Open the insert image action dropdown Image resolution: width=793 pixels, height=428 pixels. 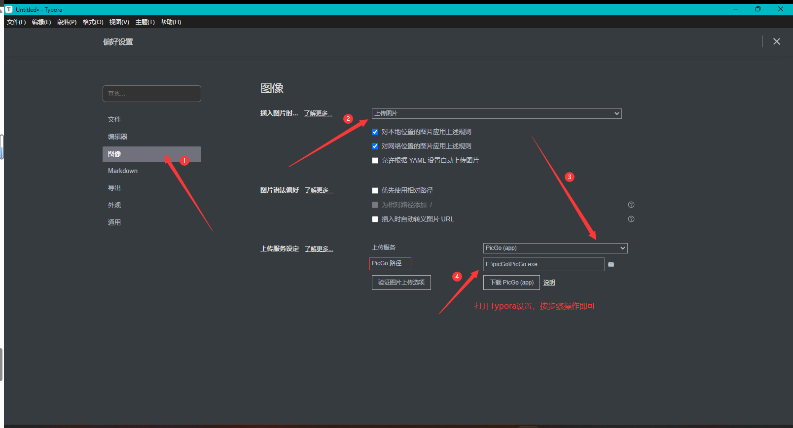click(496, 113)
